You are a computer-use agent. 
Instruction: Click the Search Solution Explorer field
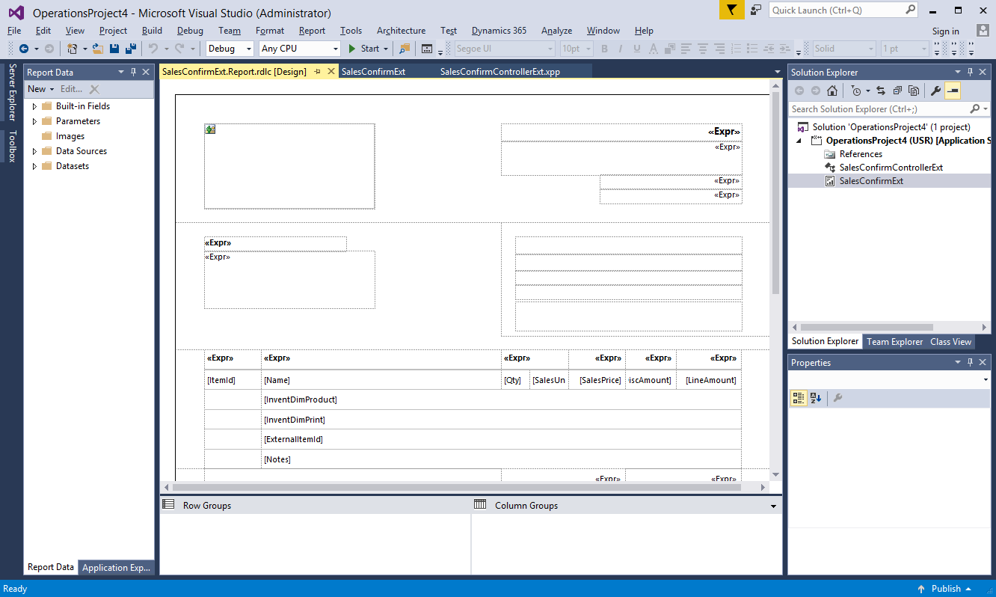[x=879, y=108]
